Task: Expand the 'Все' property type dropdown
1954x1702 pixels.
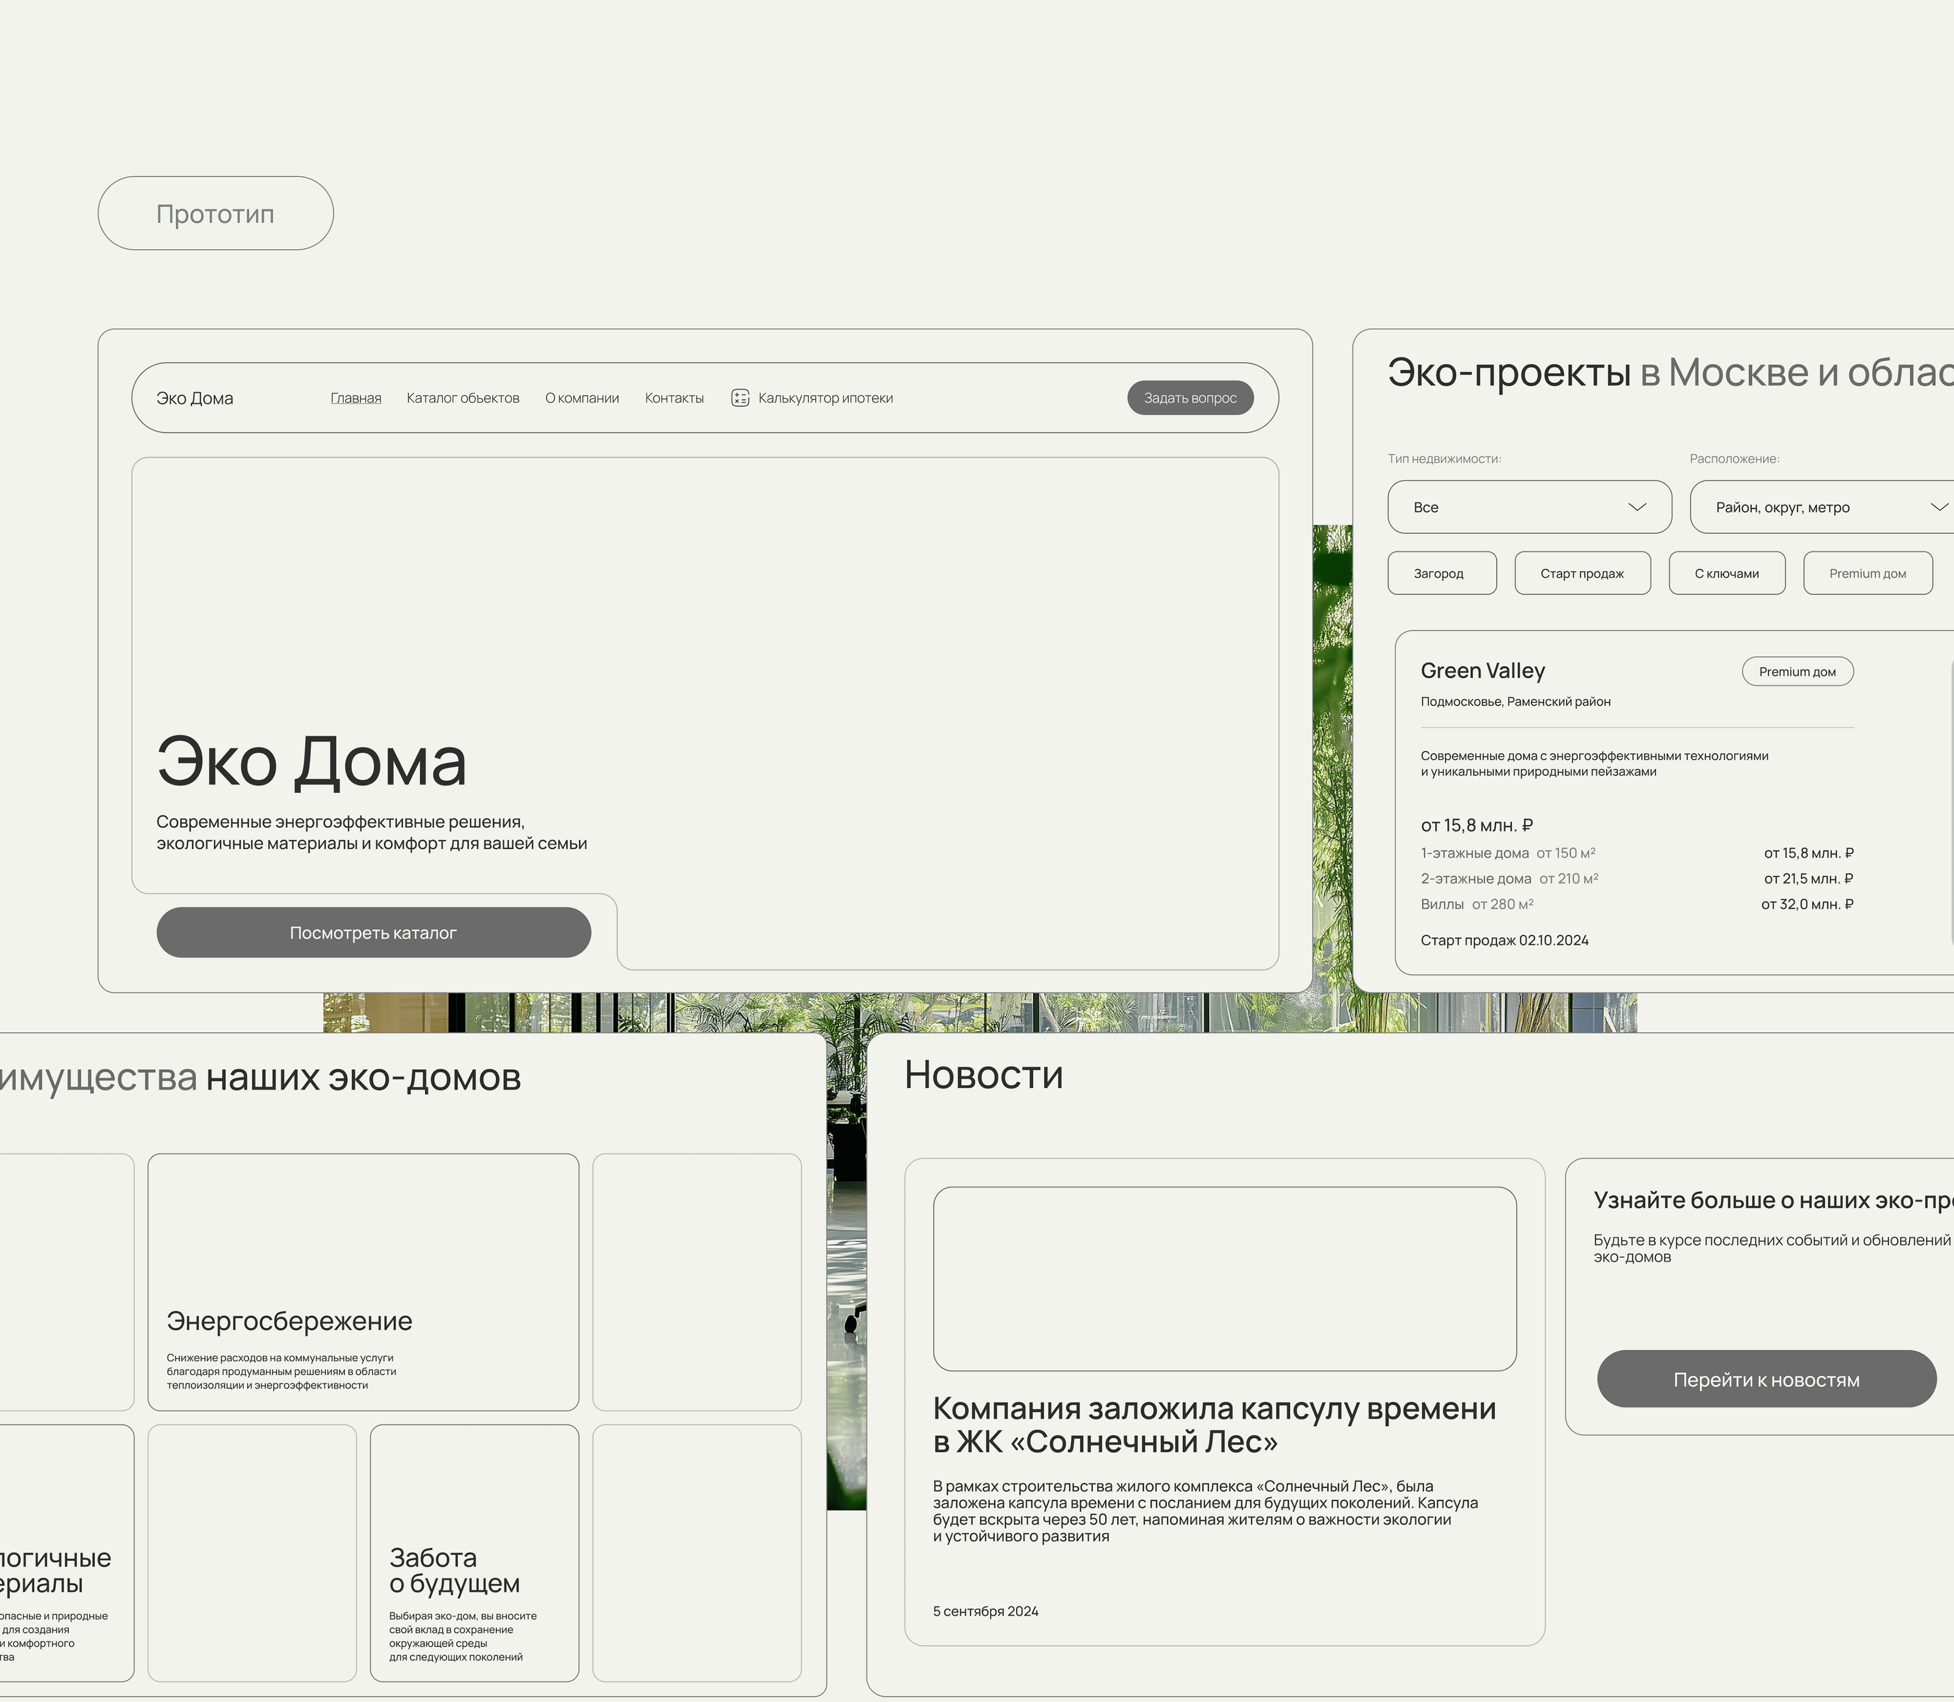Action: [x=1519, y=507]
